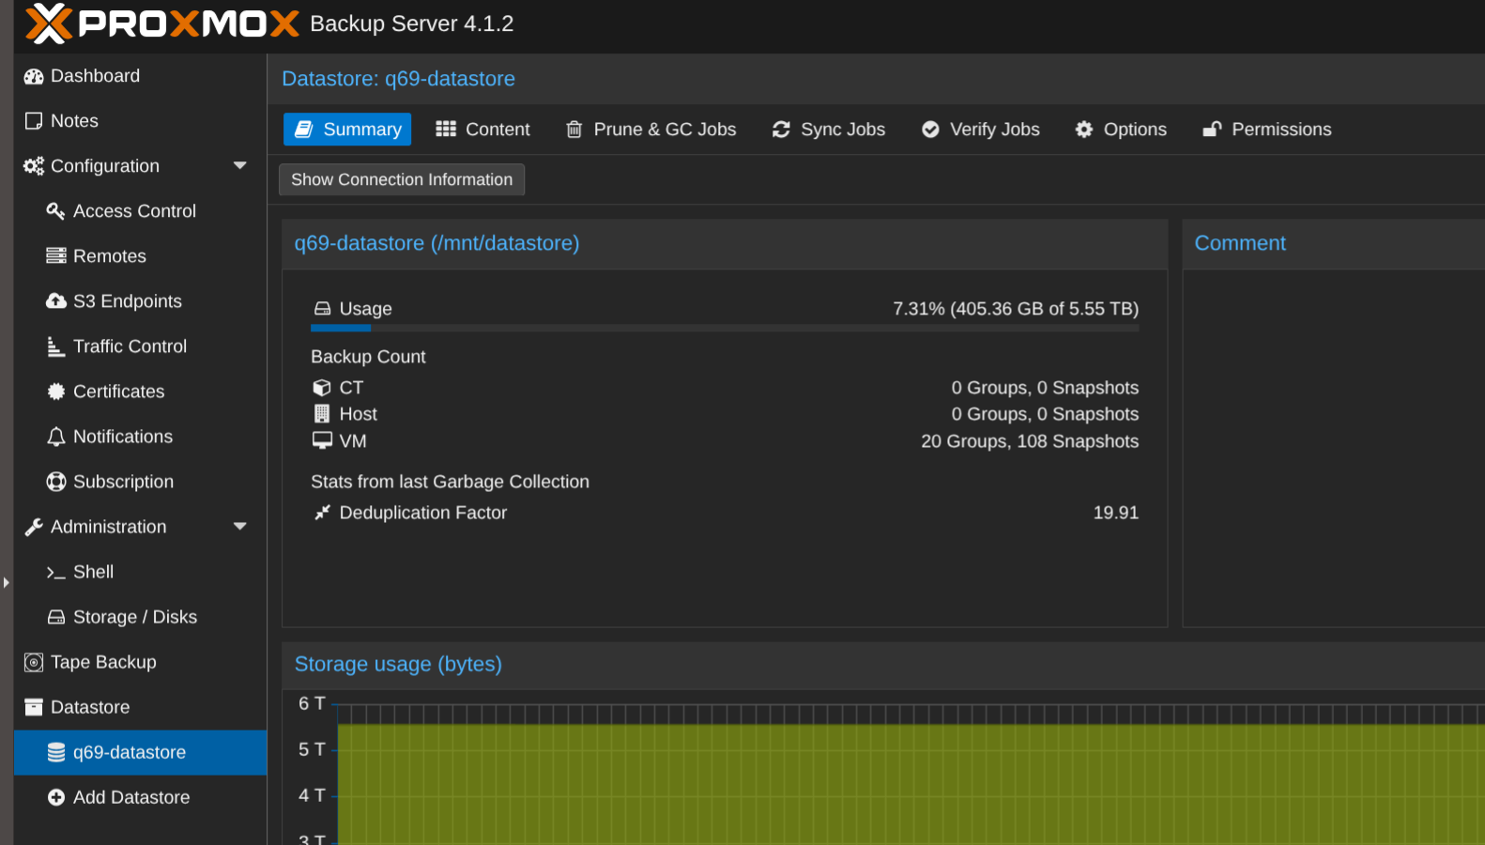Open the Prune & GC Jobs tab
Image resolution: width=1485 pixels, height=845 pixels.
[651, 130]
